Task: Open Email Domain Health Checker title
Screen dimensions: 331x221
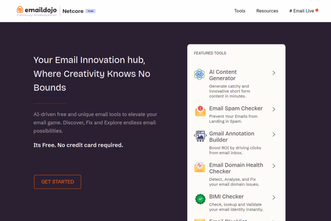Action: (x=236, y=168)
